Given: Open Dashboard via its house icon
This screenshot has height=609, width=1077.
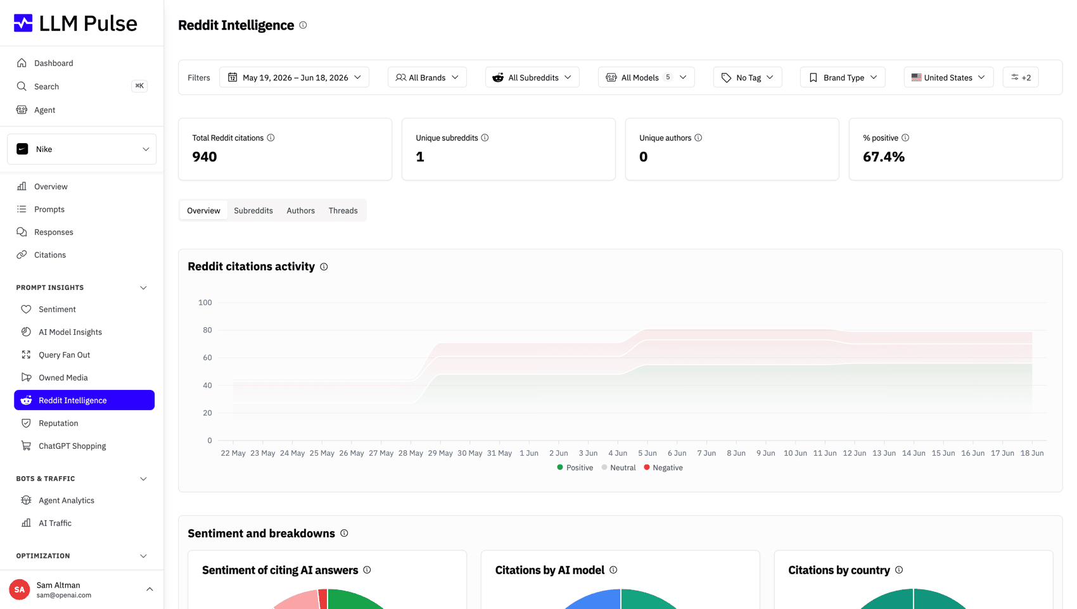Looking at the screenshot, I should point(22,63).
